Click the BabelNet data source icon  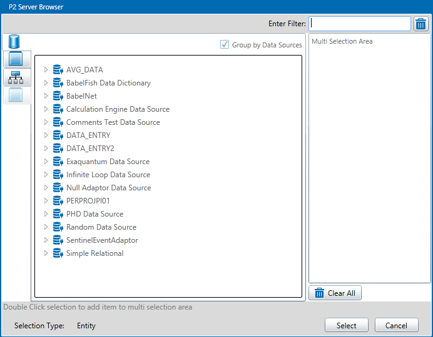click(58, 96)
